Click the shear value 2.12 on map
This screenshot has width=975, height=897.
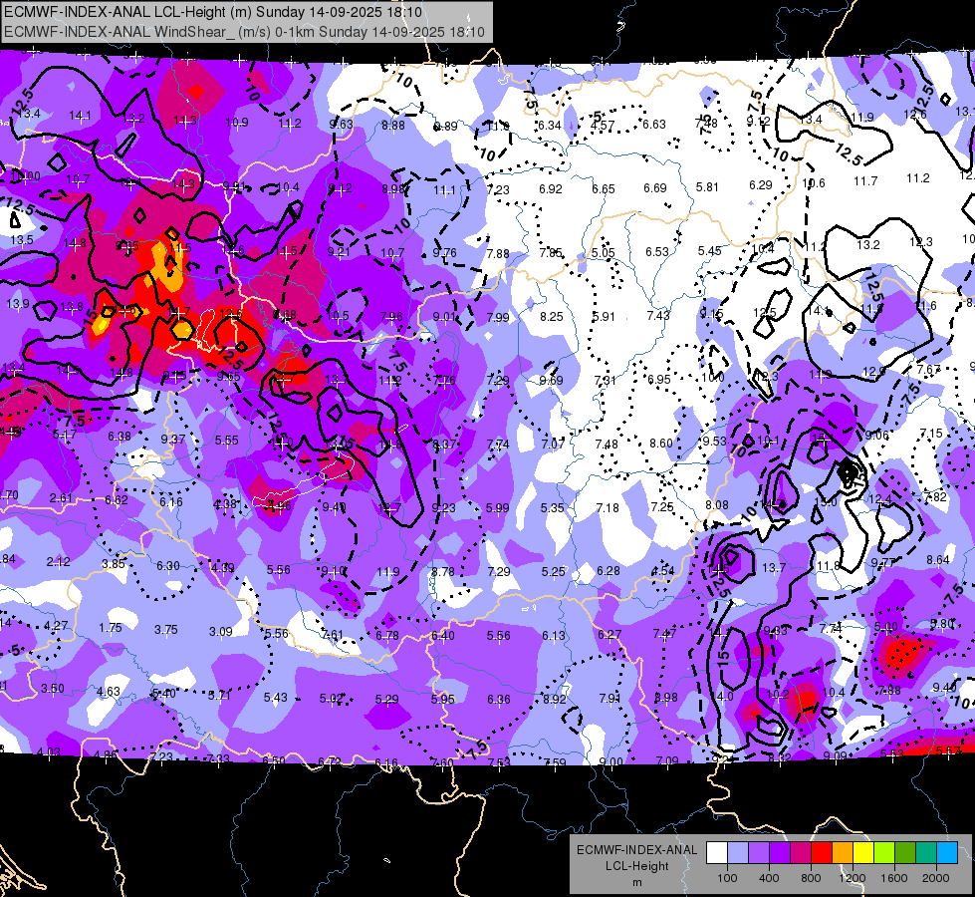pyautogui.click(x=58, y=561)
